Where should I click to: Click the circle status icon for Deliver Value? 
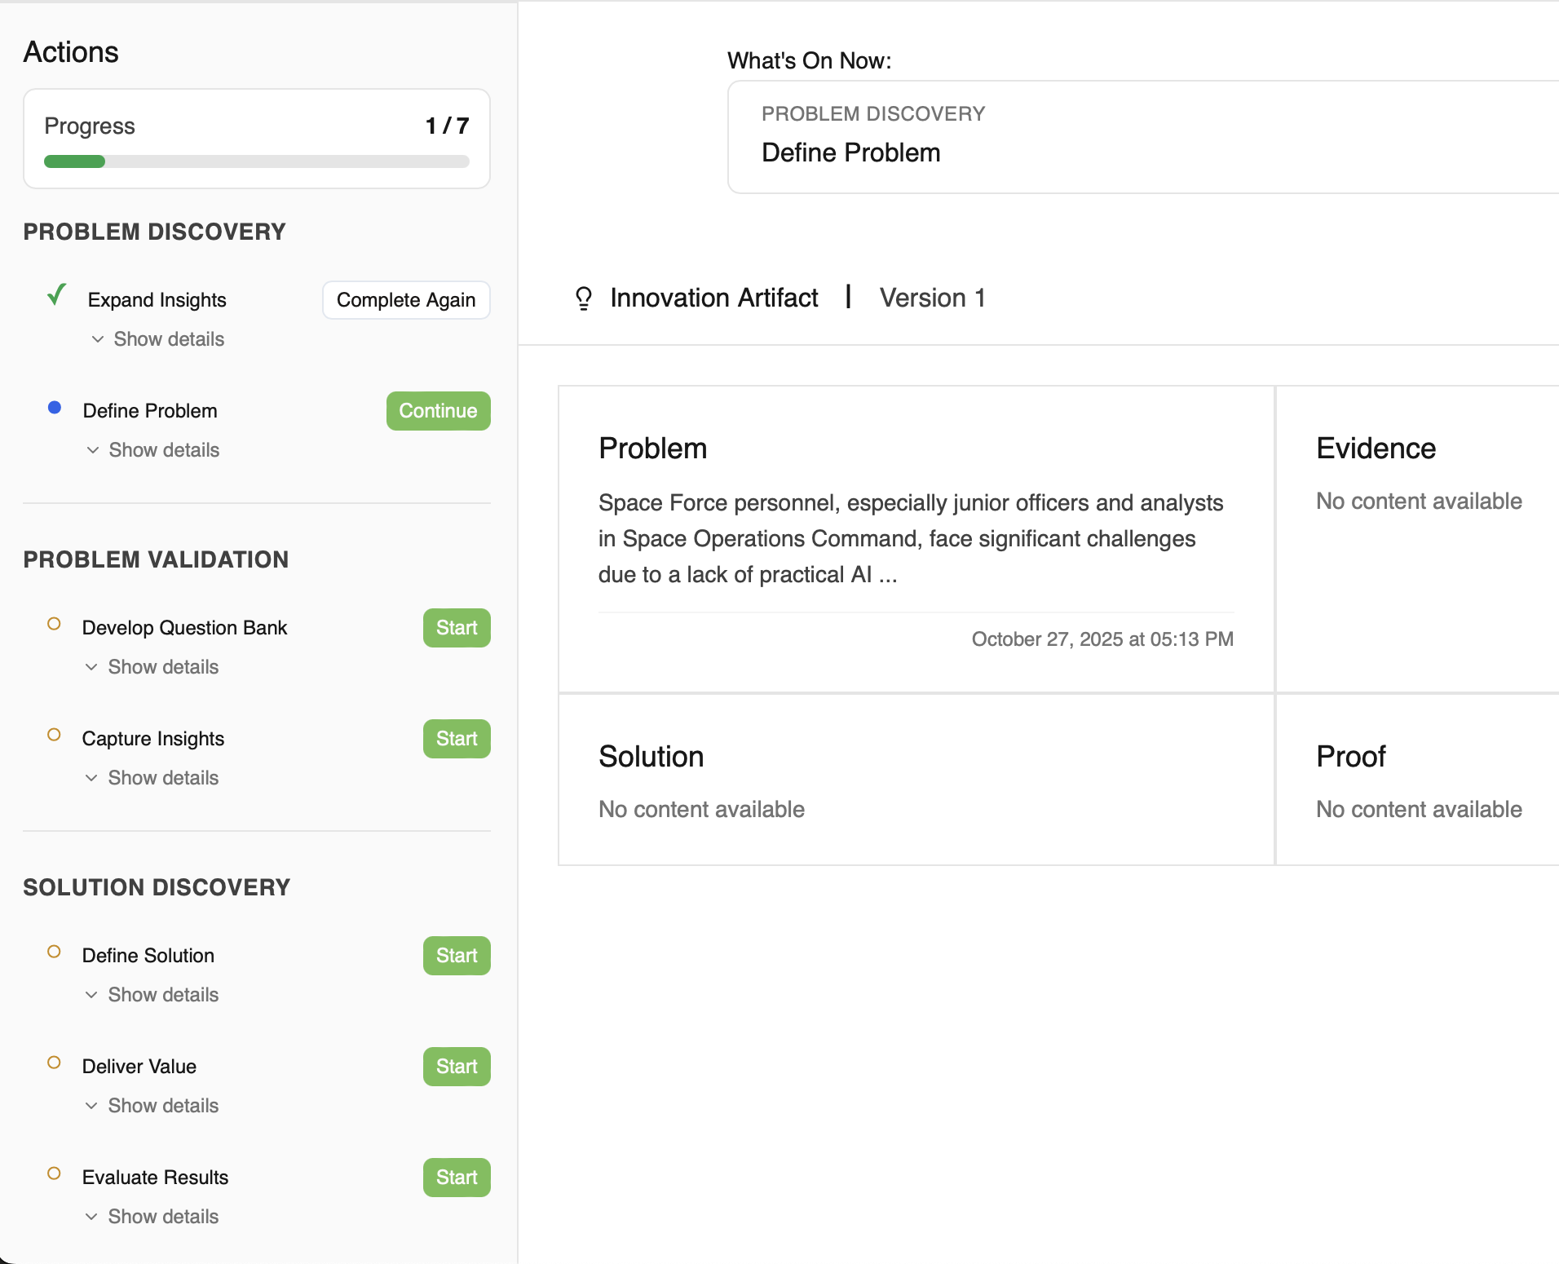pos(54,1063)
